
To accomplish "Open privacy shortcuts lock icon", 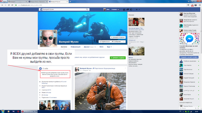I will point(137,10).
